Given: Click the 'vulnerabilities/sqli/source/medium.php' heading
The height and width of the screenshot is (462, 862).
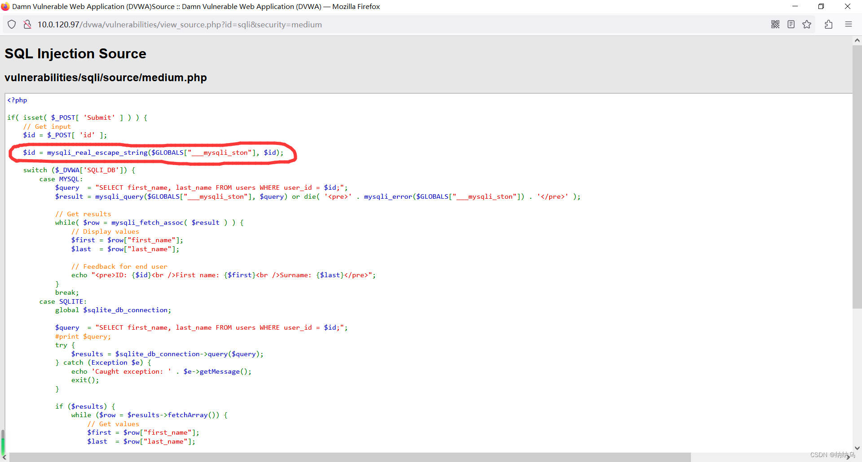Looking at the screenshot, I should (x=106, y=78).
